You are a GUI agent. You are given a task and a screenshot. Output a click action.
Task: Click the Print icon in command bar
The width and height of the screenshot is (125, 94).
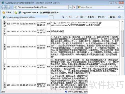pos(81,17)
